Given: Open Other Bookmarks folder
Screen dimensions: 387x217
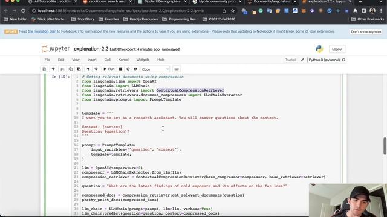Looking at the screenshot, I should pos(368,19).
